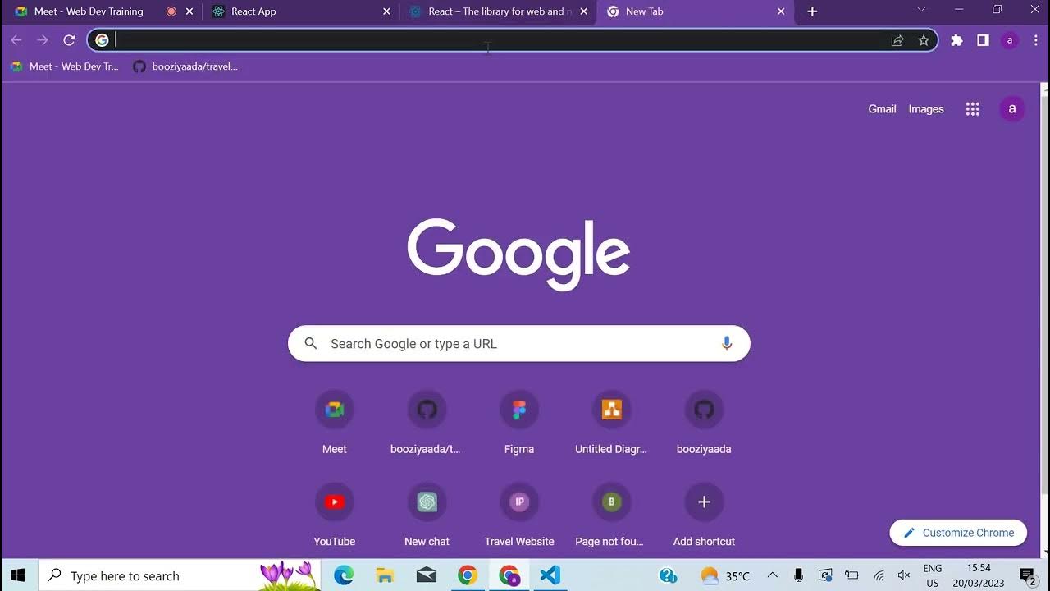Open Google Images link
The height and width of the screenshot is (591, 1050).
point(926,109)
